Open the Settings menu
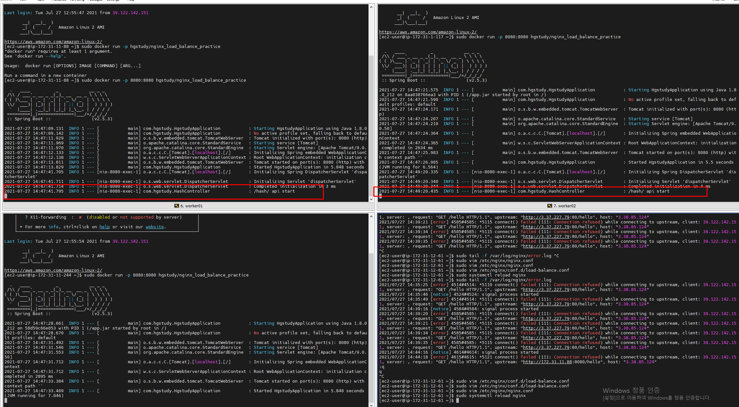 (113, 1)
